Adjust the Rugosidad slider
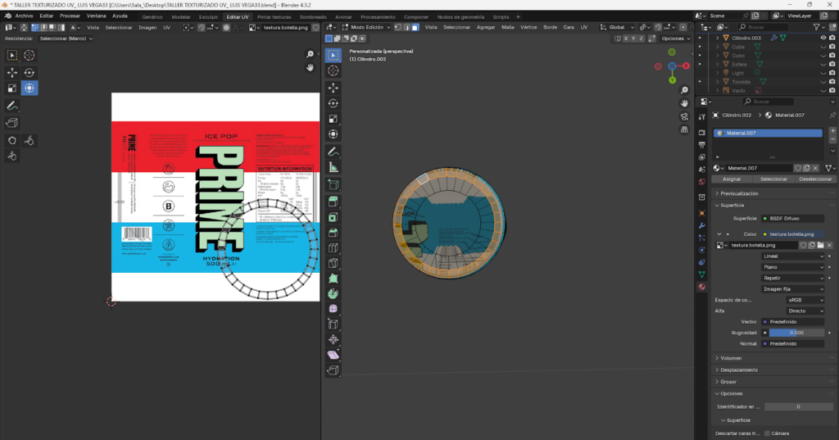839x440 pixels. click(796, 333)
